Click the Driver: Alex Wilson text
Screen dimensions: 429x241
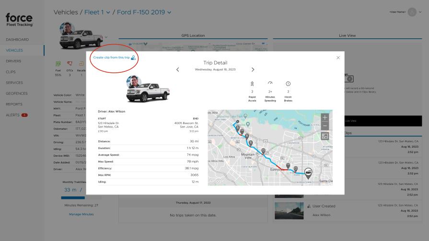tap(112, 112)
